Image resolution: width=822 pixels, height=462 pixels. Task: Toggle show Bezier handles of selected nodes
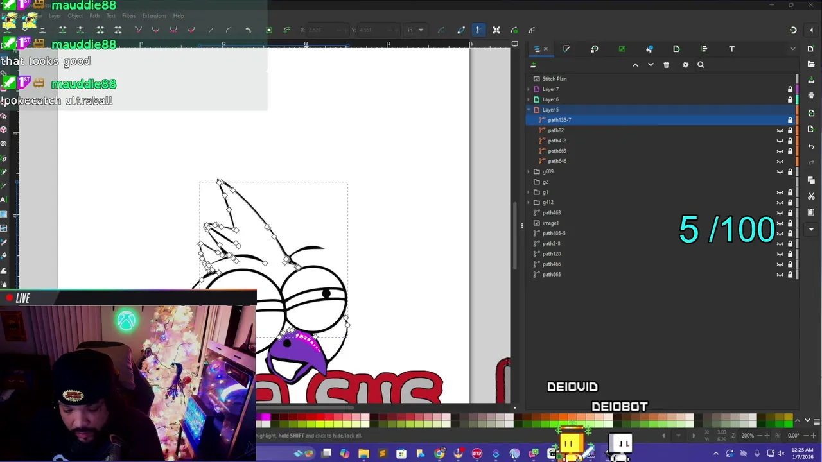click(x=477, y=30)
